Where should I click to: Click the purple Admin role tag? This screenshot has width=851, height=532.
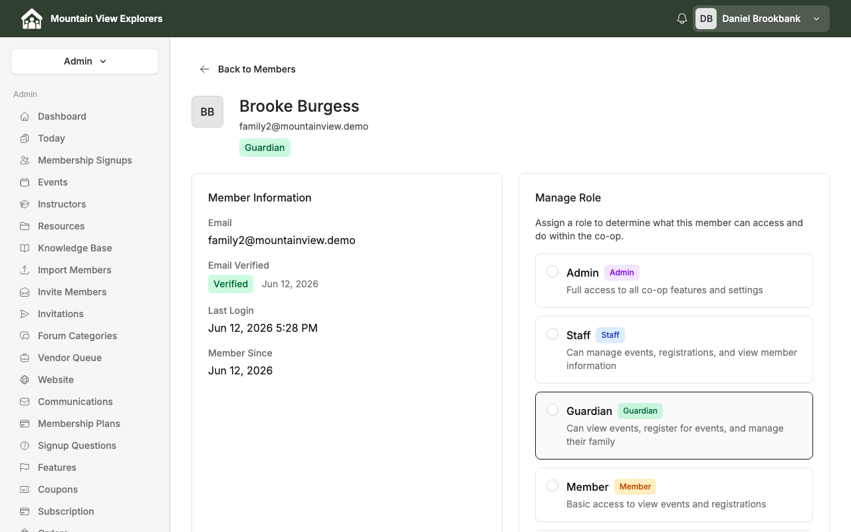(622, 272)
